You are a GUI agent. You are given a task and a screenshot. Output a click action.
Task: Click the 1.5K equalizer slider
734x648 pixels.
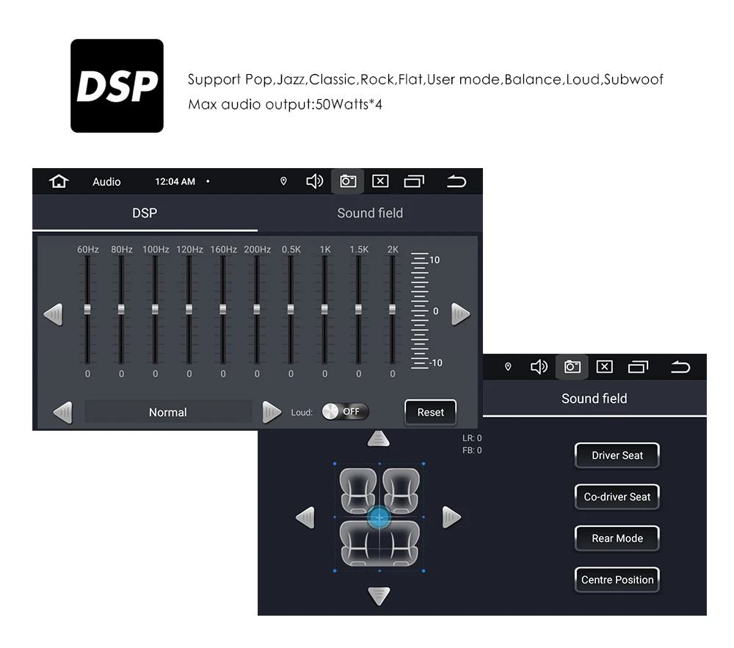pyautogui.click(x=359, y=310)
